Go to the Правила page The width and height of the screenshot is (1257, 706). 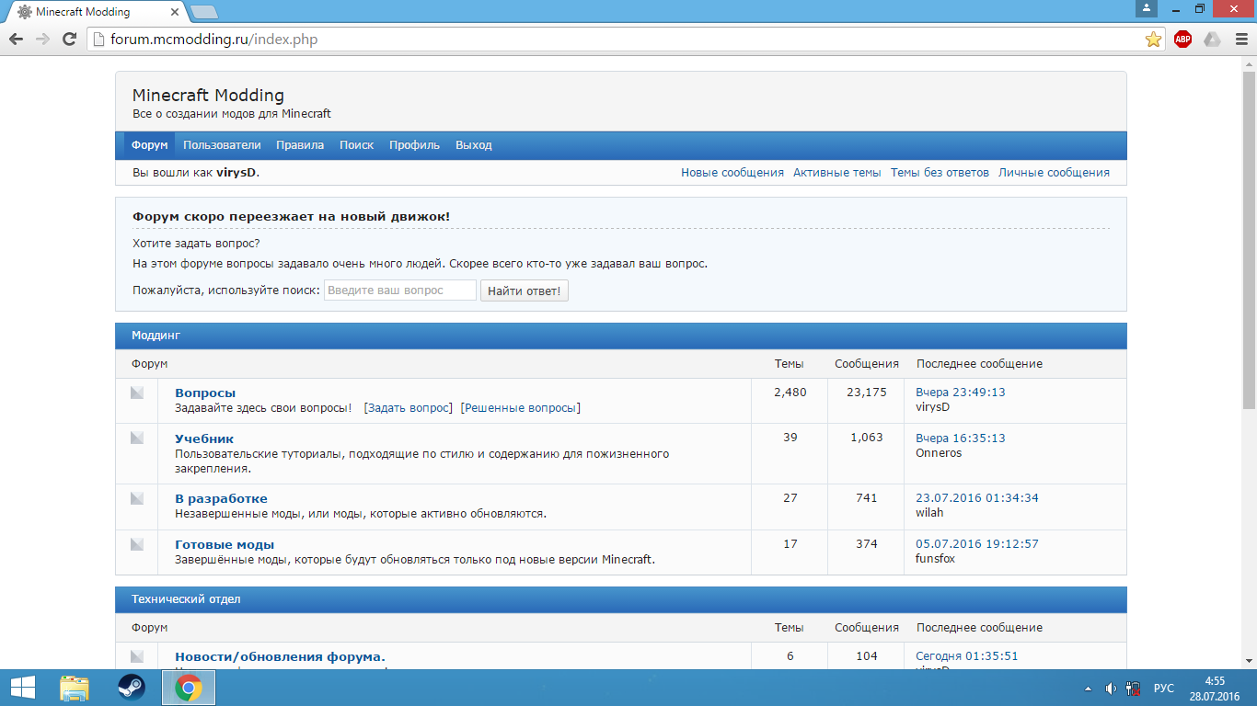300,145
